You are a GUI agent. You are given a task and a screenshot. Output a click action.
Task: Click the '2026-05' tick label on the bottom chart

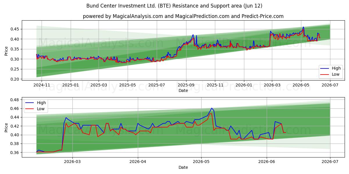pos(201,162)
